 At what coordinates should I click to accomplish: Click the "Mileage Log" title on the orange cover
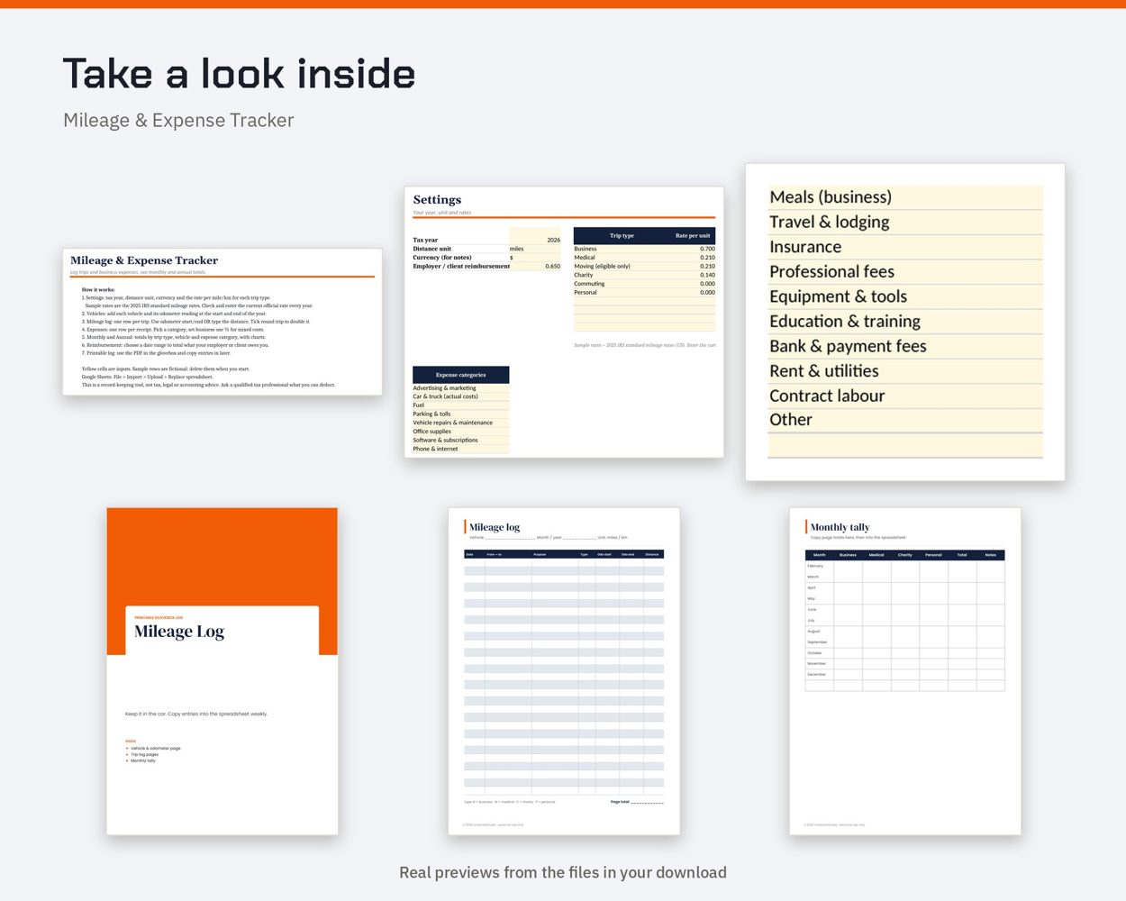click(179, 632)
